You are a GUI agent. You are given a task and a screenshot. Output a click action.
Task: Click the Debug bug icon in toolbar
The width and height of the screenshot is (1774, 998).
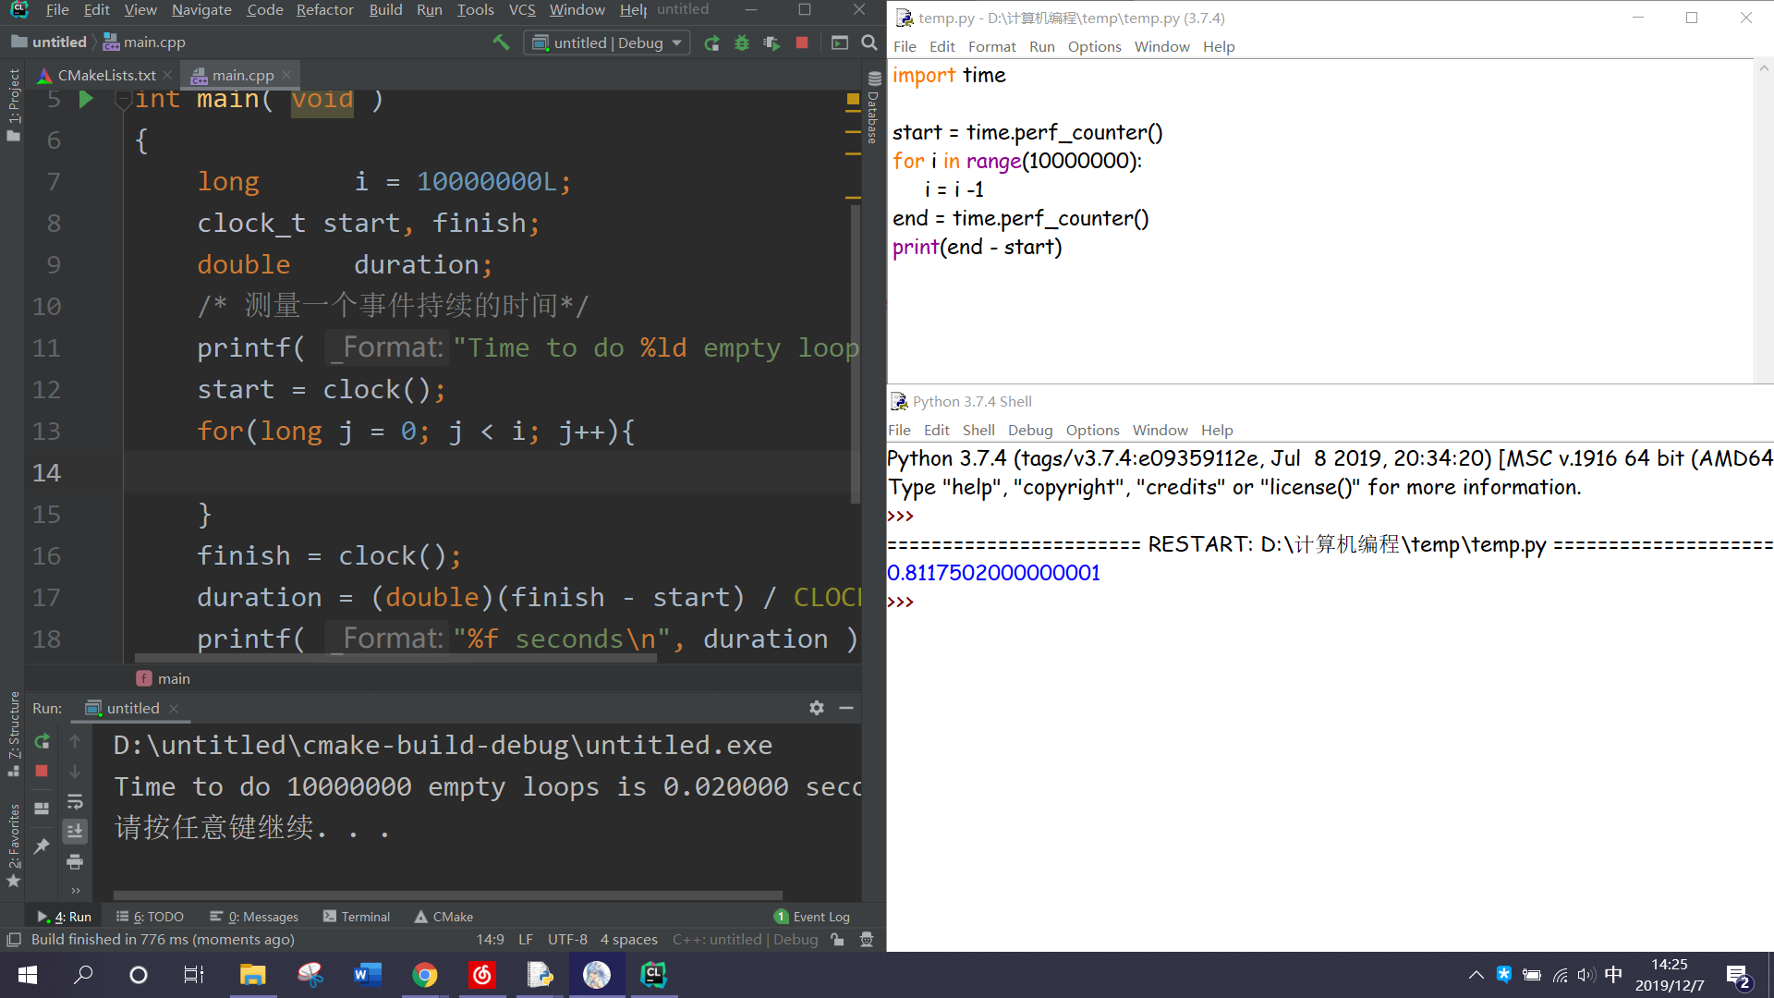[x=742, y=43]
